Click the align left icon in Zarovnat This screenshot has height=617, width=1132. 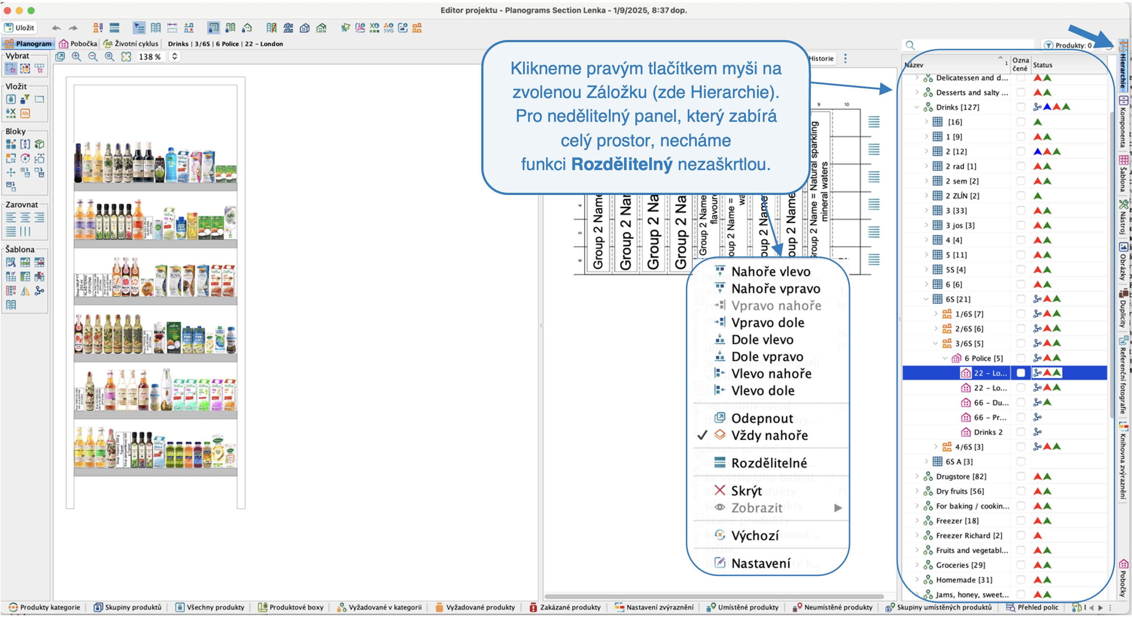tap(11, 218)
